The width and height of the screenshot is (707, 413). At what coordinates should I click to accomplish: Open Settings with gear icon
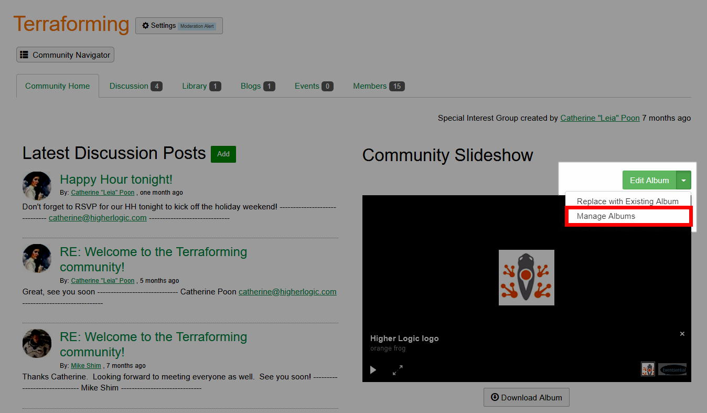click(179, 26)
